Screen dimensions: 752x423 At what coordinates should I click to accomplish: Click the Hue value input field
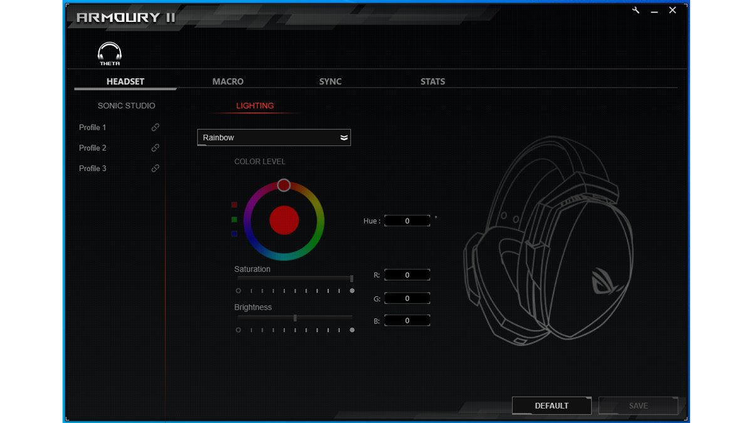coord(407,221)
